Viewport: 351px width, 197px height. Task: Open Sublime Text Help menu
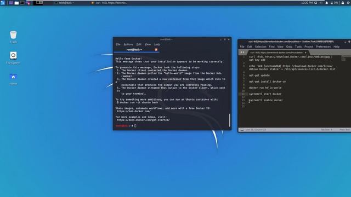(336, 47)
